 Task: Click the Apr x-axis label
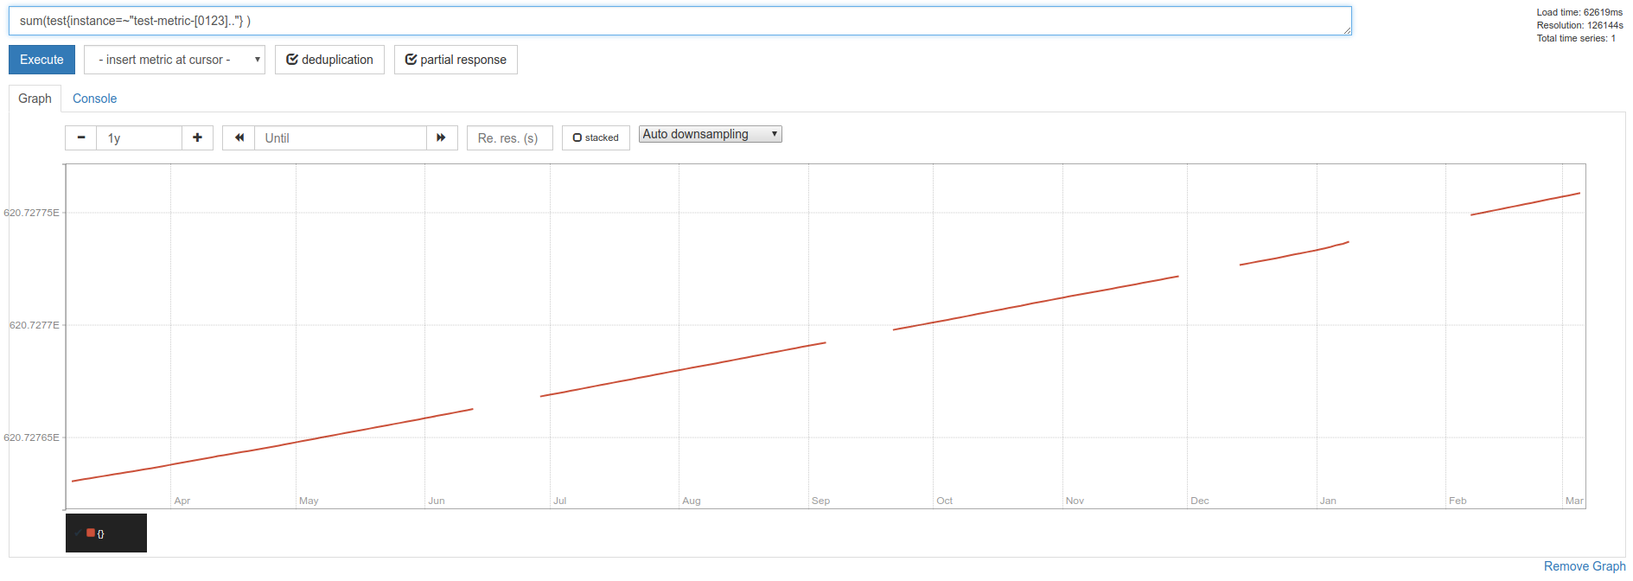coord(182,501)
